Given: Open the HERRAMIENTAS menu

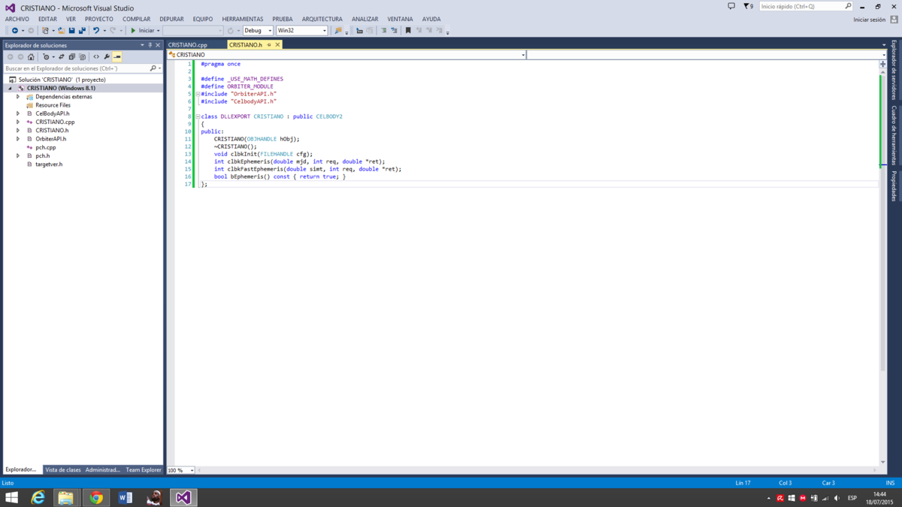Looking at the screenshot, I should 242,20.
